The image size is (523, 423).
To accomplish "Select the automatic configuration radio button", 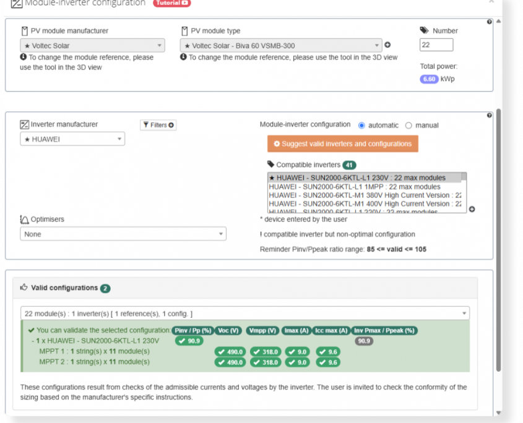I will (361, 126).
